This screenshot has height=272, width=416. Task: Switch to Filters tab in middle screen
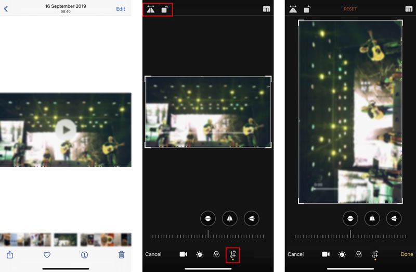(x=216, y=254)
